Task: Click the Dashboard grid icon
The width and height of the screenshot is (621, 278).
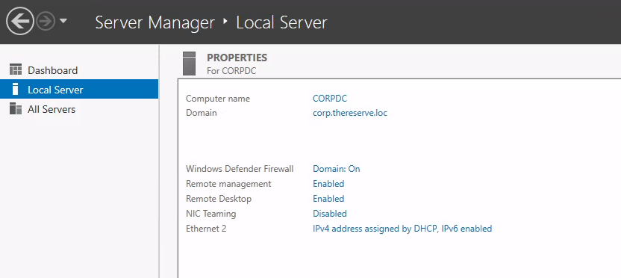Action: tap(16, 69)
